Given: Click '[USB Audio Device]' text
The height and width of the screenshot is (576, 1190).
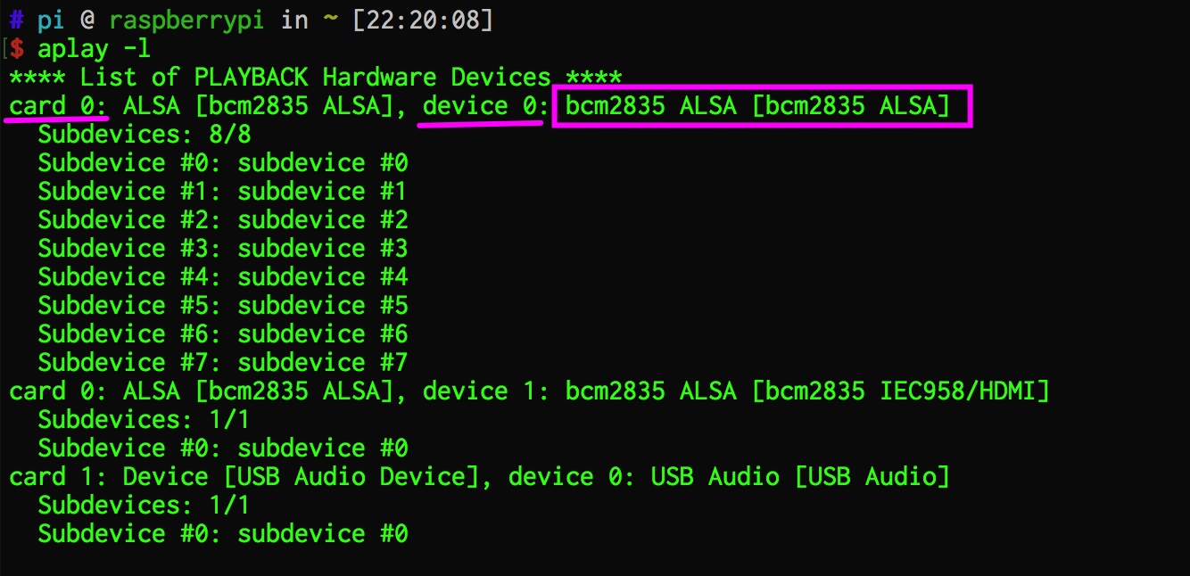Looking at the screenshot, I should click(x=351, y=477).
